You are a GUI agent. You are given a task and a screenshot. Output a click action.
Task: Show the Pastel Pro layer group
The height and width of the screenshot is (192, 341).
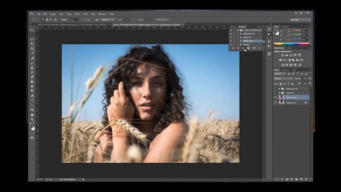coord(275,93)
